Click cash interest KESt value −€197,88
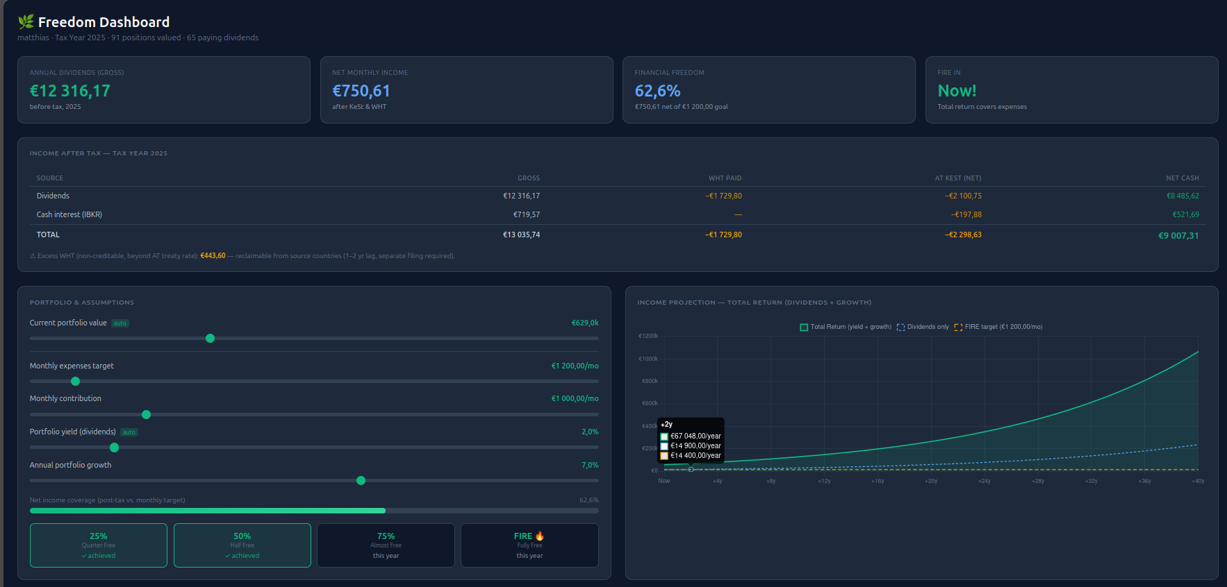 966,215
